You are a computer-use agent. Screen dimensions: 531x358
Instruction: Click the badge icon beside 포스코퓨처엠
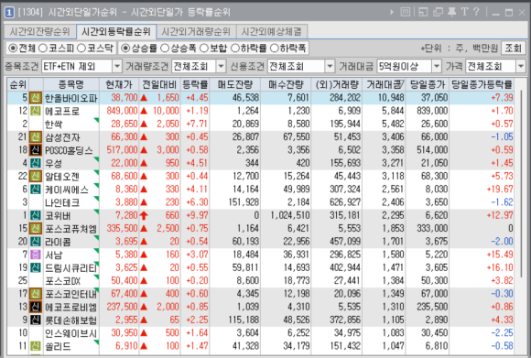coord(36,228)
